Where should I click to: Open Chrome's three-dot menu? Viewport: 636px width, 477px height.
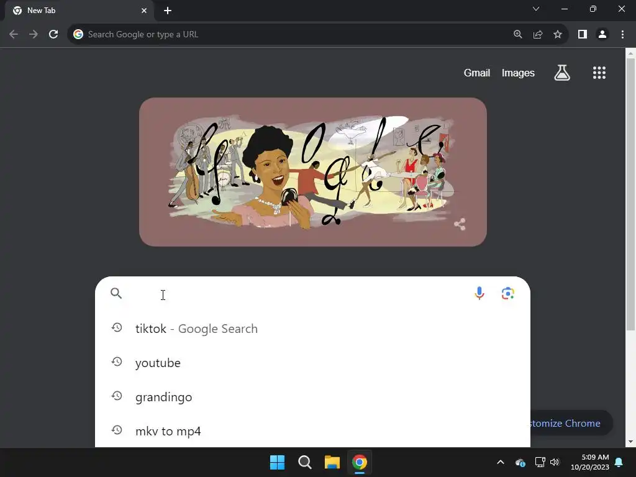click(622, 35)
